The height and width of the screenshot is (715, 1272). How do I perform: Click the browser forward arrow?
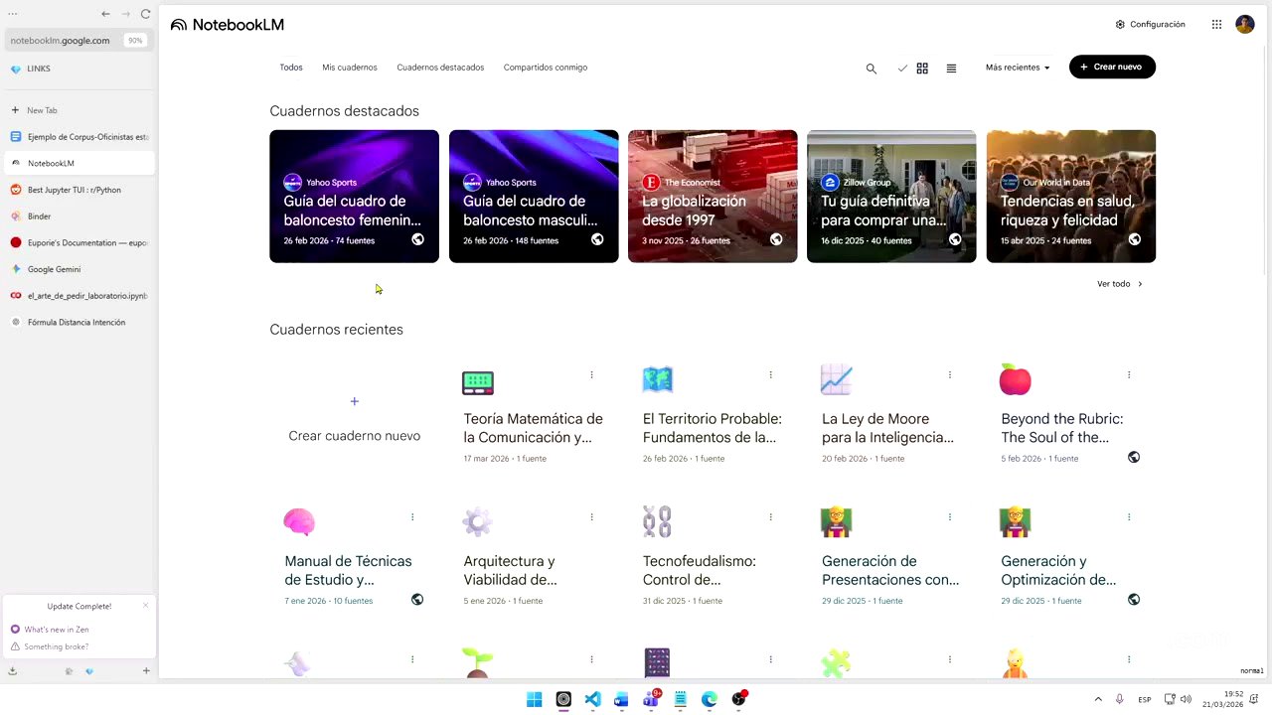125,14
